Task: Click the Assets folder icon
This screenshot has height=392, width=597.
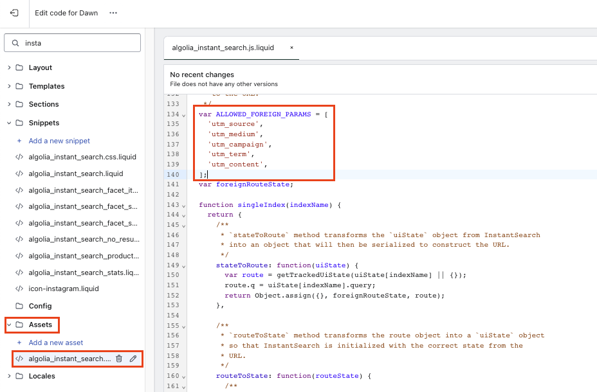Action: [x=19, y=325]
